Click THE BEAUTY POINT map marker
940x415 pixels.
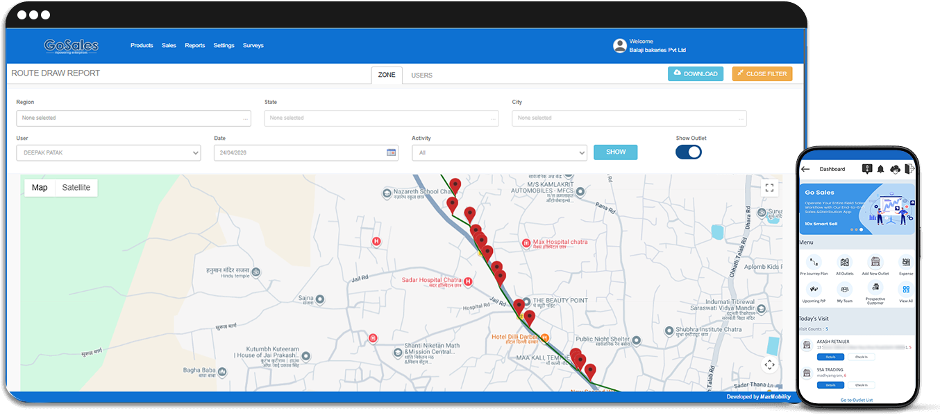tap(526, 301)
